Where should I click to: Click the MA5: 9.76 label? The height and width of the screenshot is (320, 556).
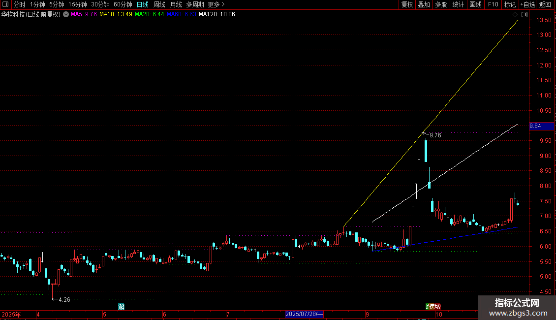pyautogui.click(x=84, y=14)
